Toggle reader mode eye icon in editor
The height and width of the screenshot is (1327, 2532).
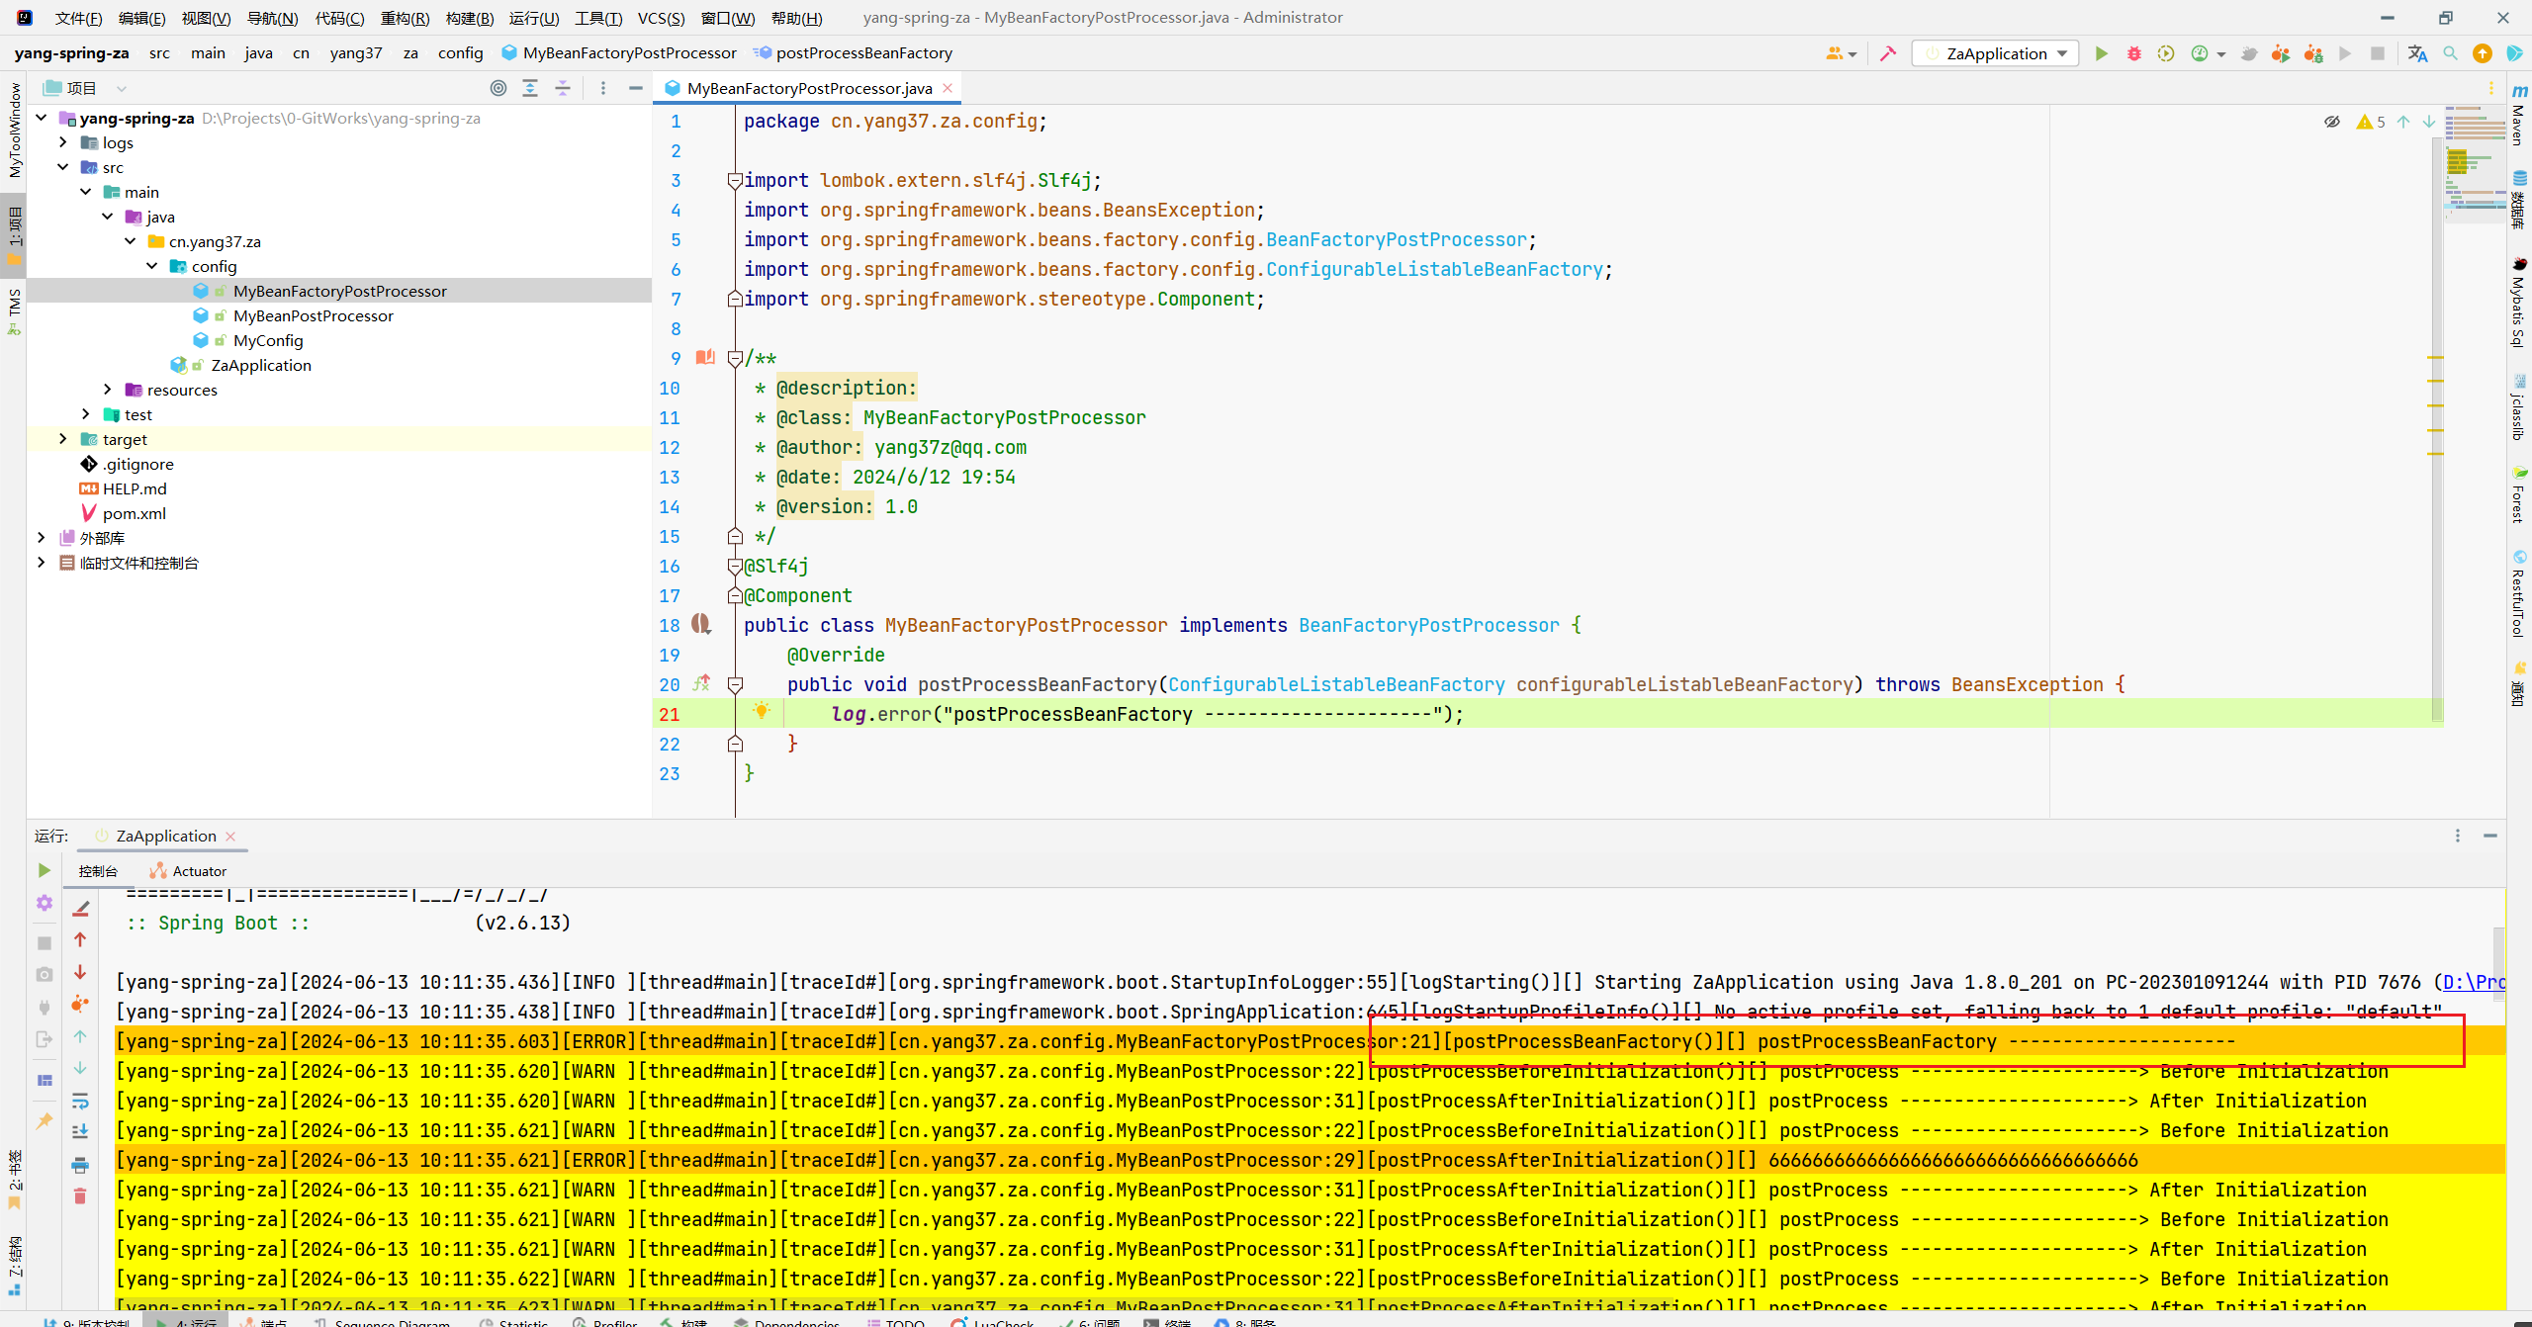click(2332, 122)
